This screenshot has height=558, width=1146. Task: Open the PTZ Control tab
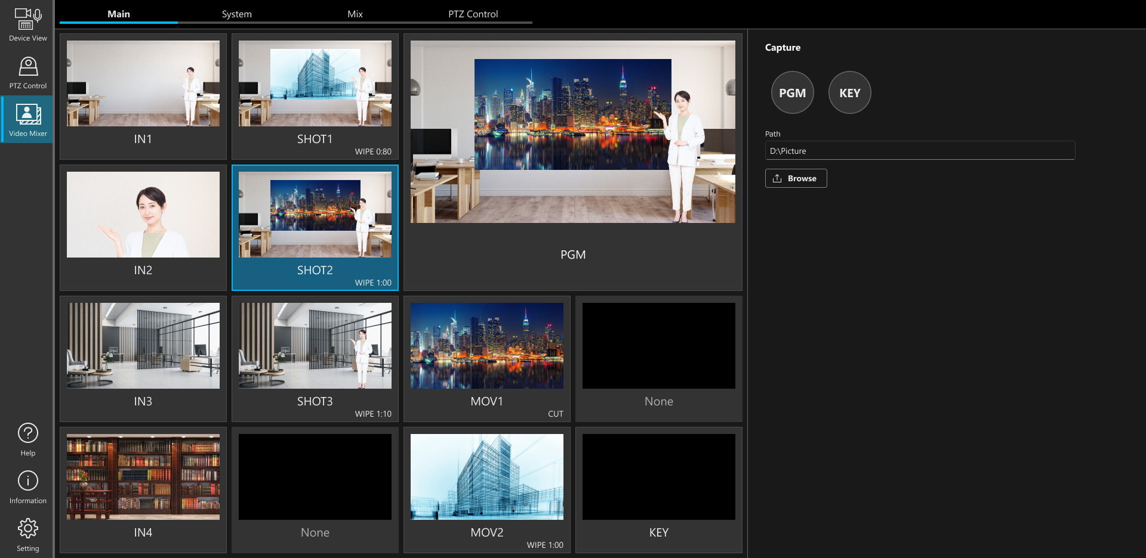tap(473, 14)
